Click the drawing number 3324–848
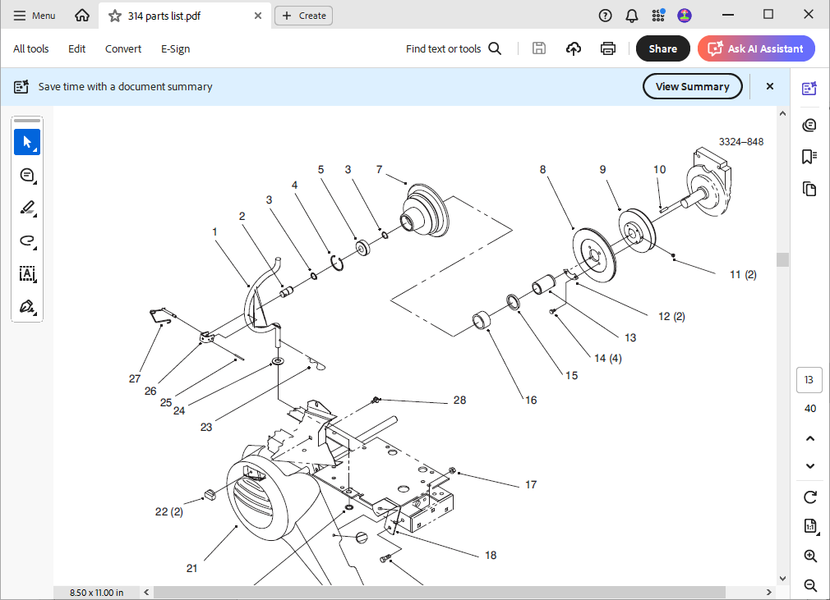The height and width of the screenshot is (600, 830). (x=741, y=142)
